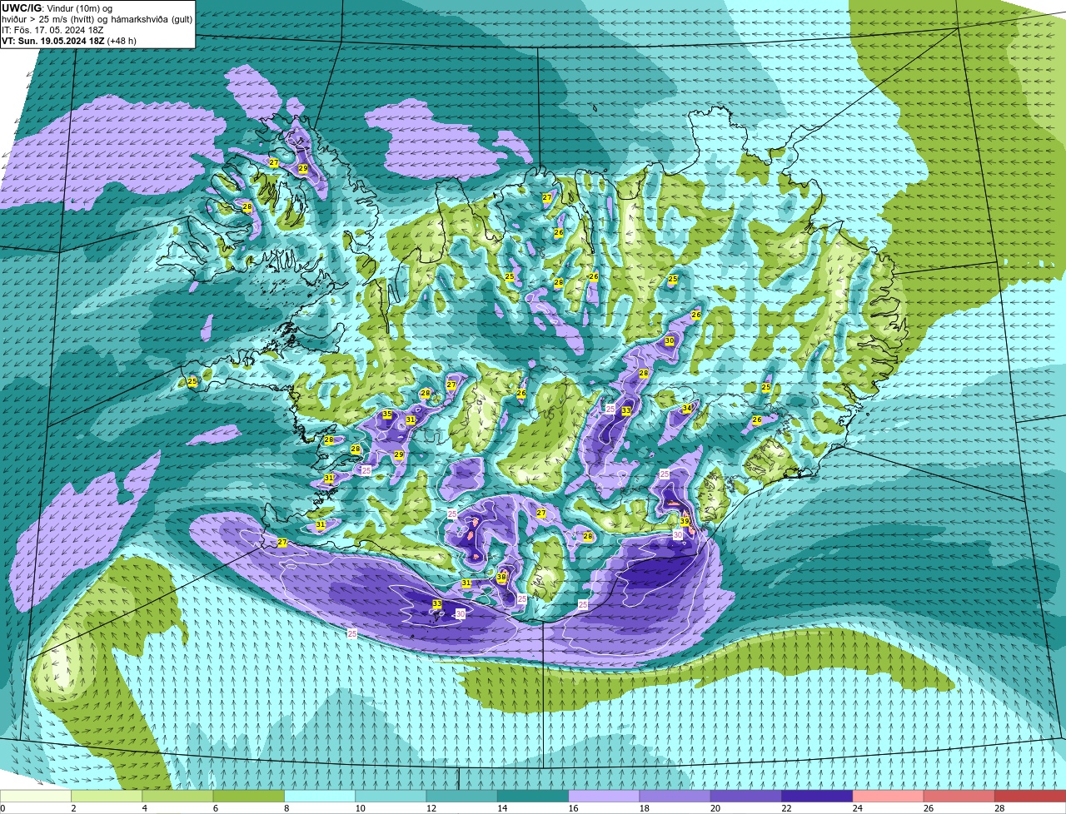Image resolution: width=1066 pixels, height=814 pixels.
Task: Click the yellow '39' maximum gust label
Action: click(x=685, y=522)
